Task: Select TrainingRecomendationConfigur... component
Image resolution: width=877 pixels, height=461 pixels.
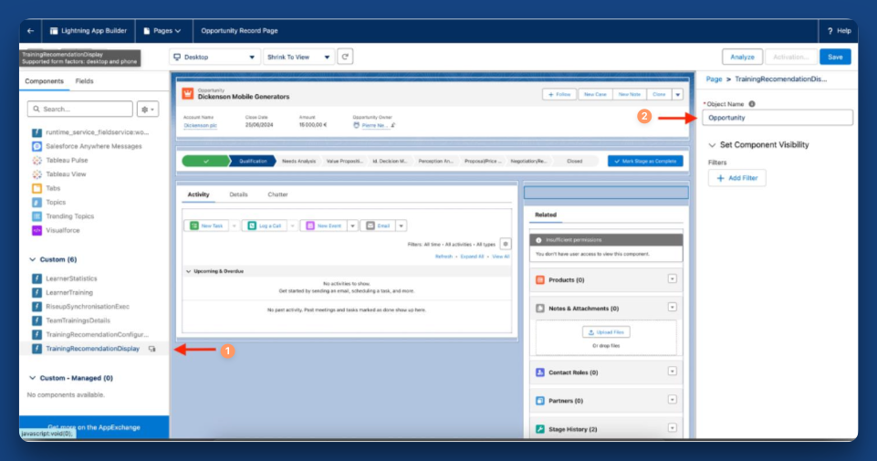Action: pos(97,334)
